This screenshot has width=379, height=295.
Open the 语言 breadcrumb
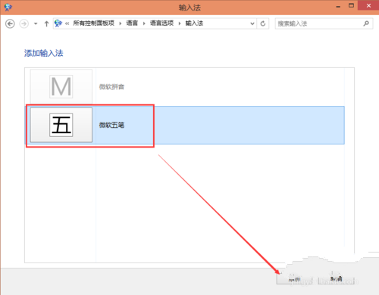(132, 23)
